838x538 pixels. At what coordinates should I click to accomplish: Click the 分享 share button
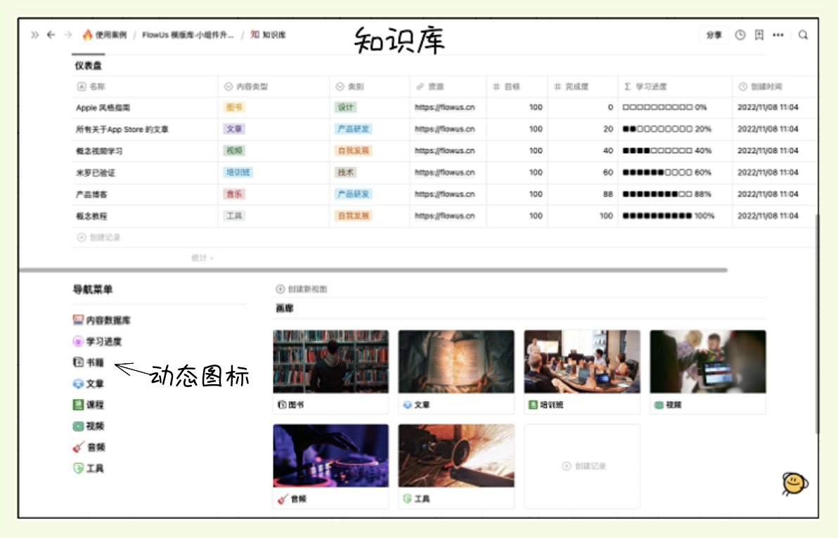pyautogui.click(x=714, y=35)
